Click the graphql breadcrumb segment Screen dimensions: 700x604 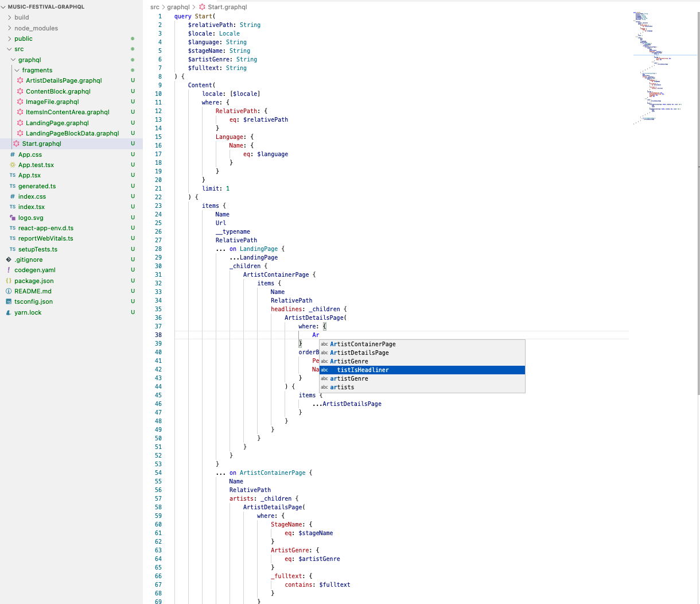click(178, 7)
